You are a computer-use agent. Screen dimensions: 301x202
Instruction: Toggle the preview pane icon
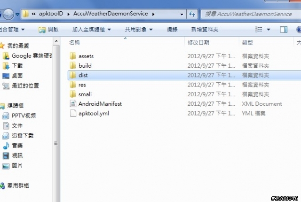(x=284, y=30)
